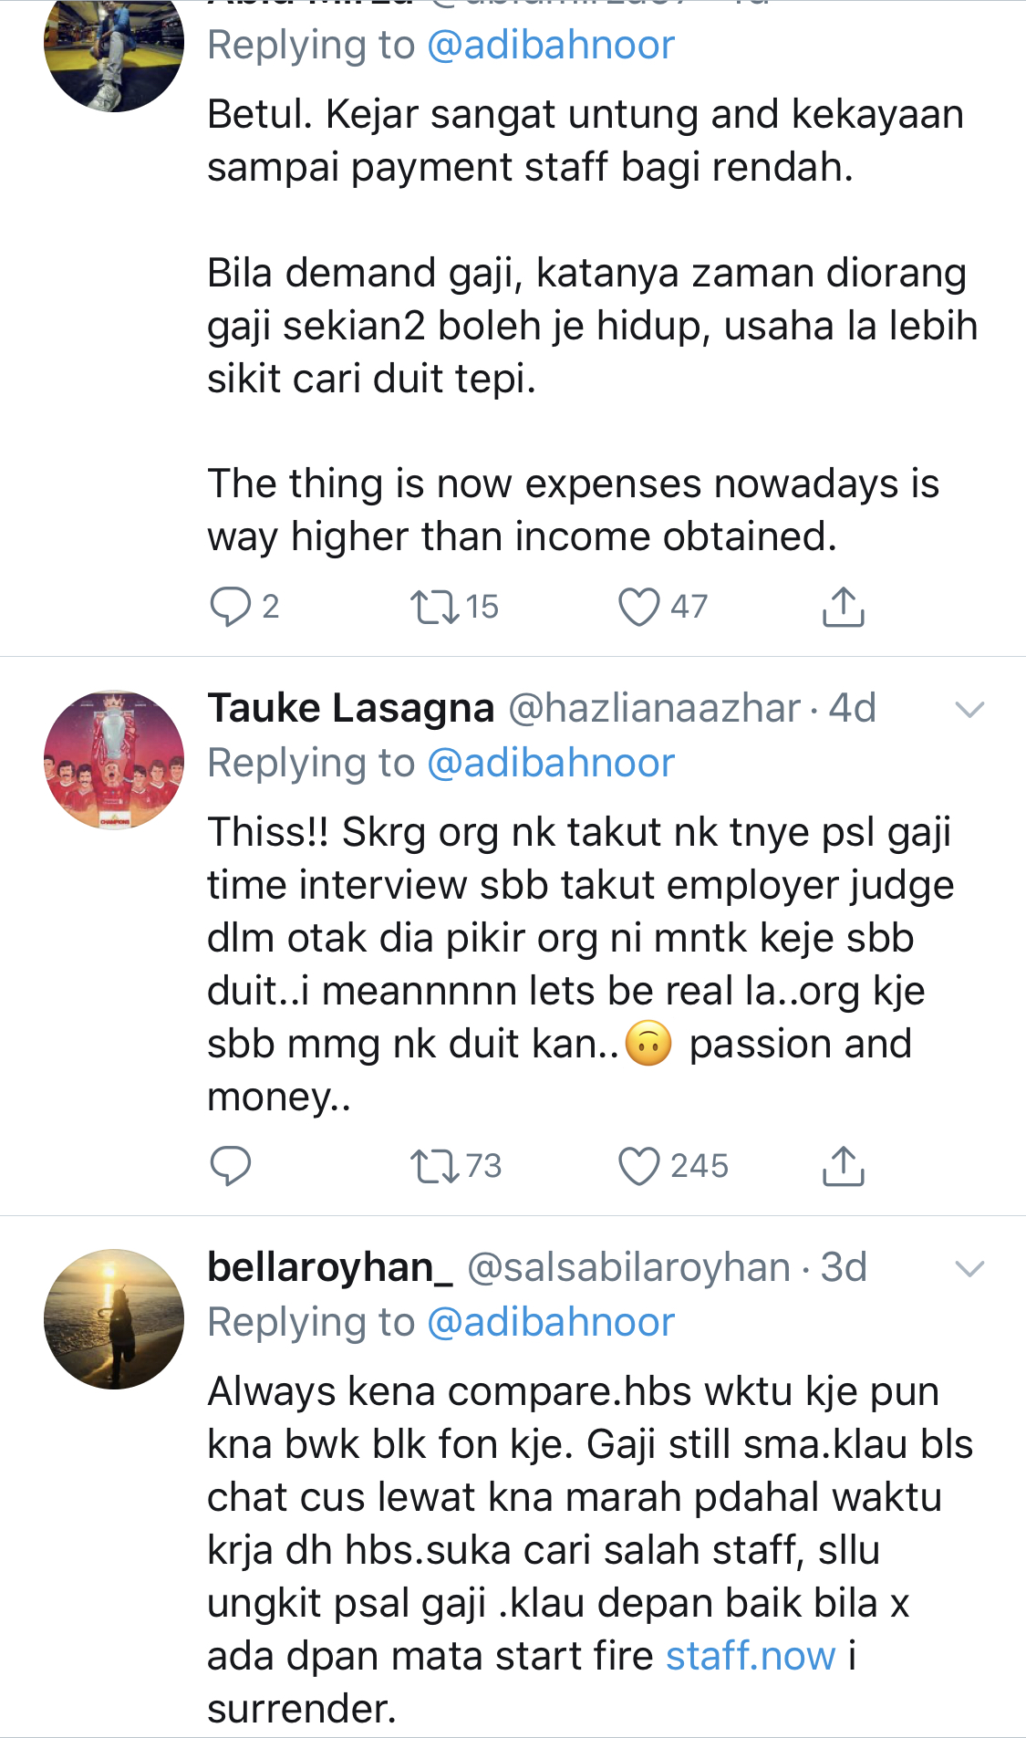
Task: Open the top tweet author's avatar
Action: (x=114, y=50)
